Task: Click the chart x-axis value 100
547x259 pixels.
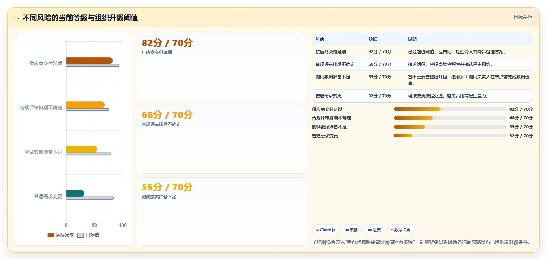Action: click(123, 226)
